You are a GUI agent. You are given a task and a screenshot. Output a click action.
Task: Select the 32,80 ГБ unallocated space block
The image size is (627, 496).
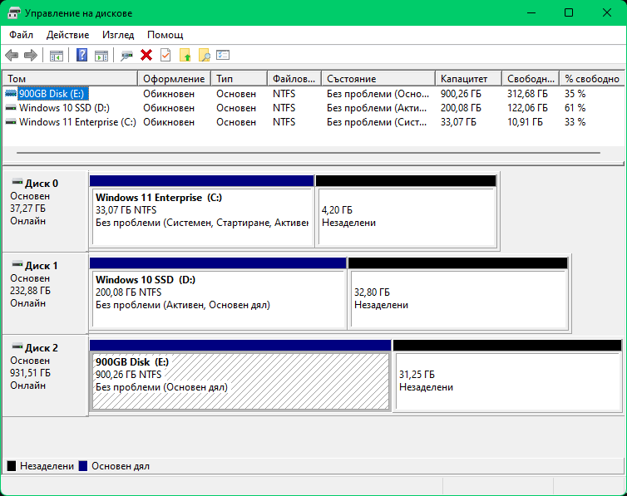pyautogui.click(x=458, y=293)
